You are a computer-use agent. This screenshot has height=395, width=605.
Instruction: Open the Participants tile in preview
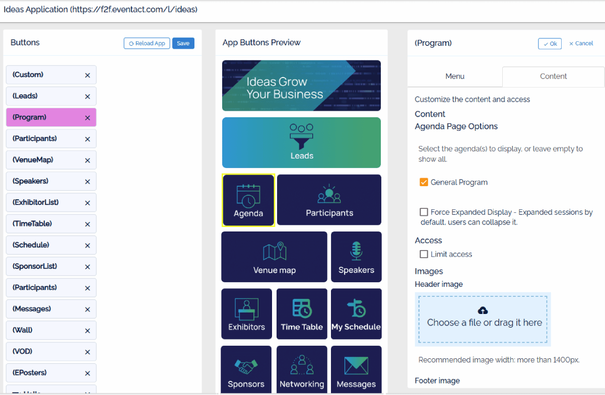(329, 200)
